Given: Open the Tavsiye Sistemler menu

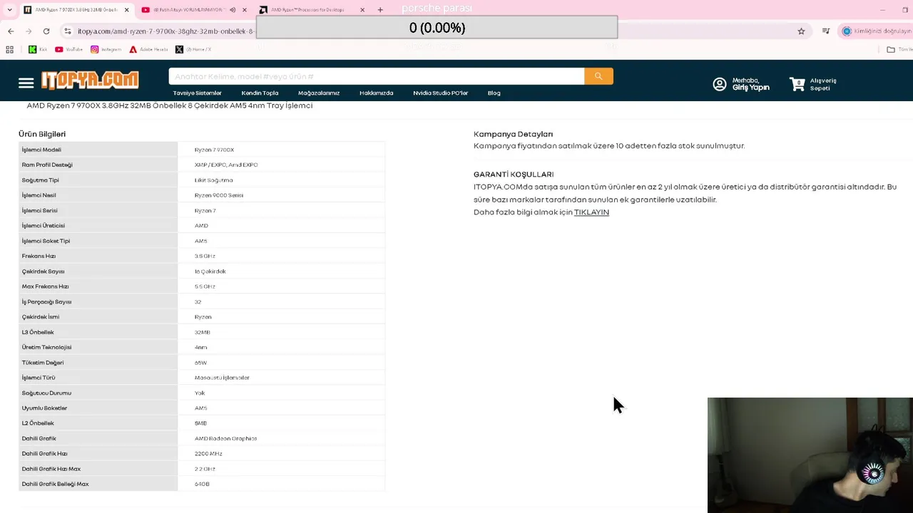Looking at the screenshot, I should point(197,93).
